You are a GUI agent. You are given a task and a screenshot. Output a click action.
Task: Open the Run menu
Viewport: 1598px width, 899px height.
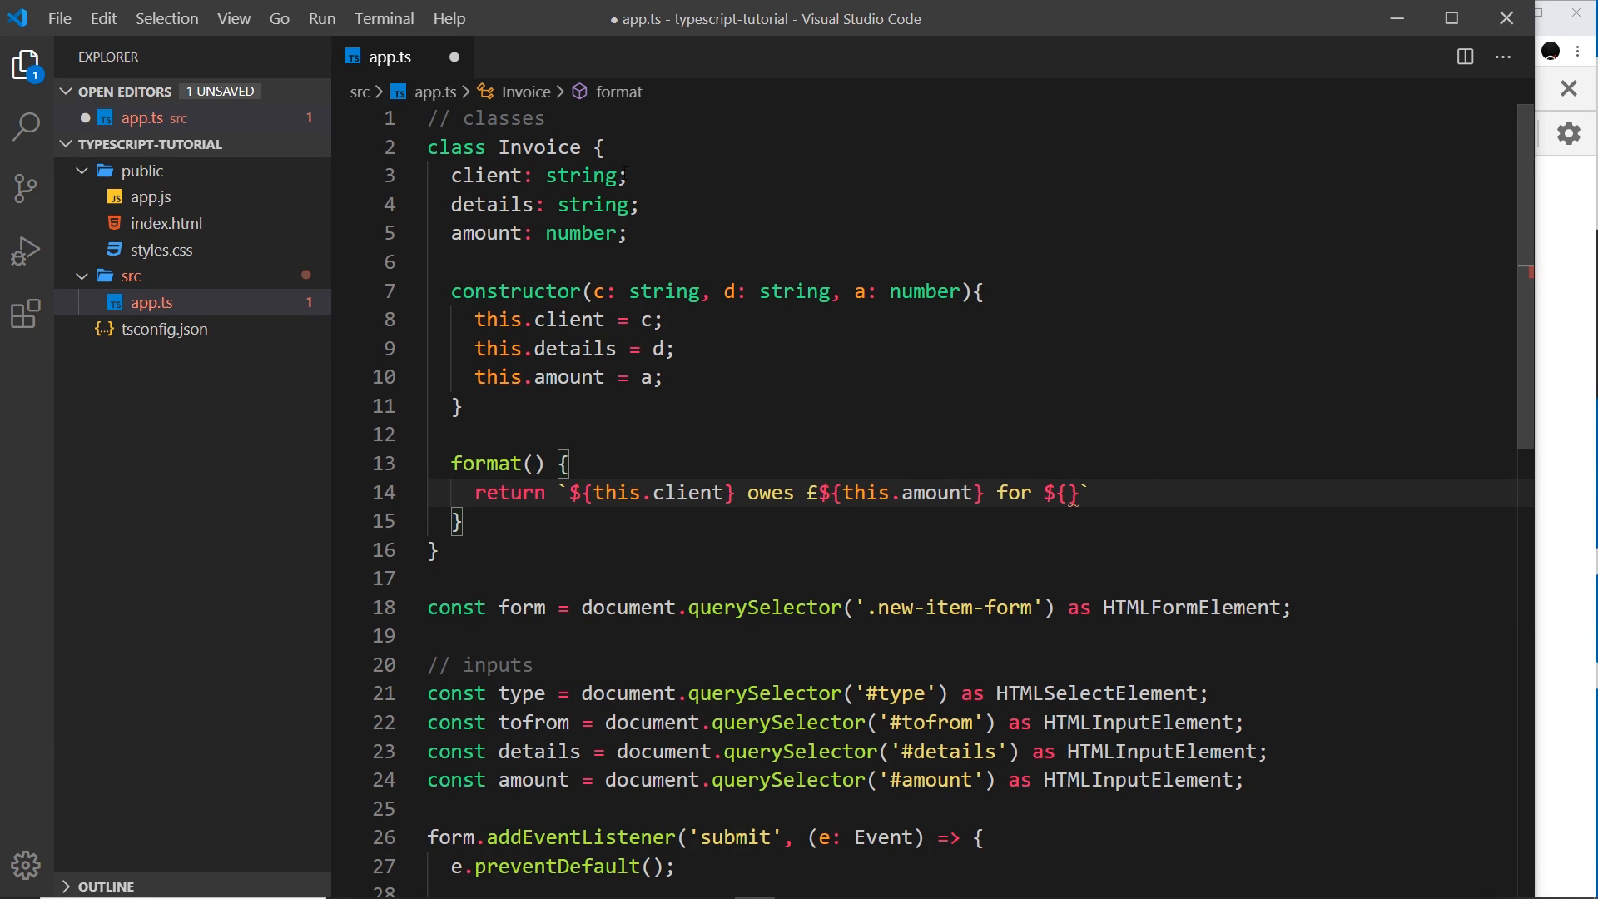click(x=322, y=18)
